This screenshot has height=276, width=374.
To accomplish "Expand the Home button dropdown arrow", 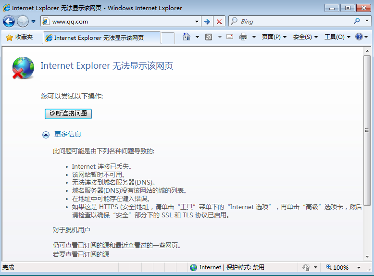I will coord(197,37).
